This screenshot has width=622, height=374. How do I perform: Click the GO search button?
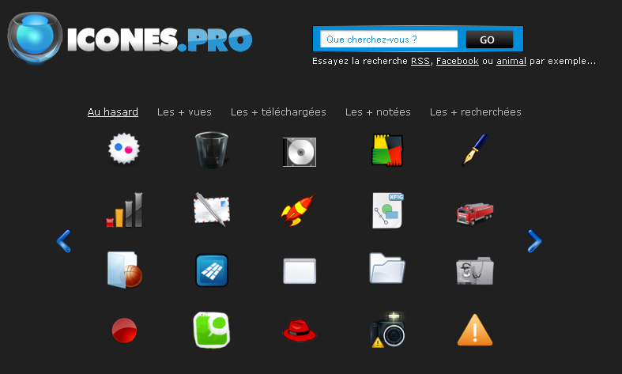point(489,40)
